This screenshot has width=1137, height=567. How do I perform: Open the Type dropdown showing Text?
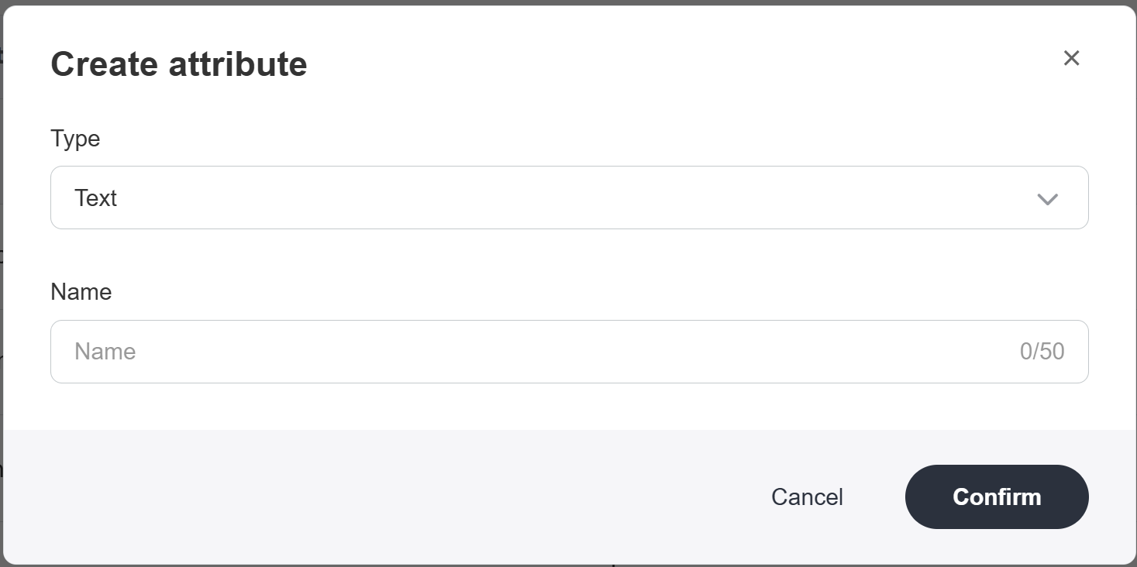[x=568, y=198]
